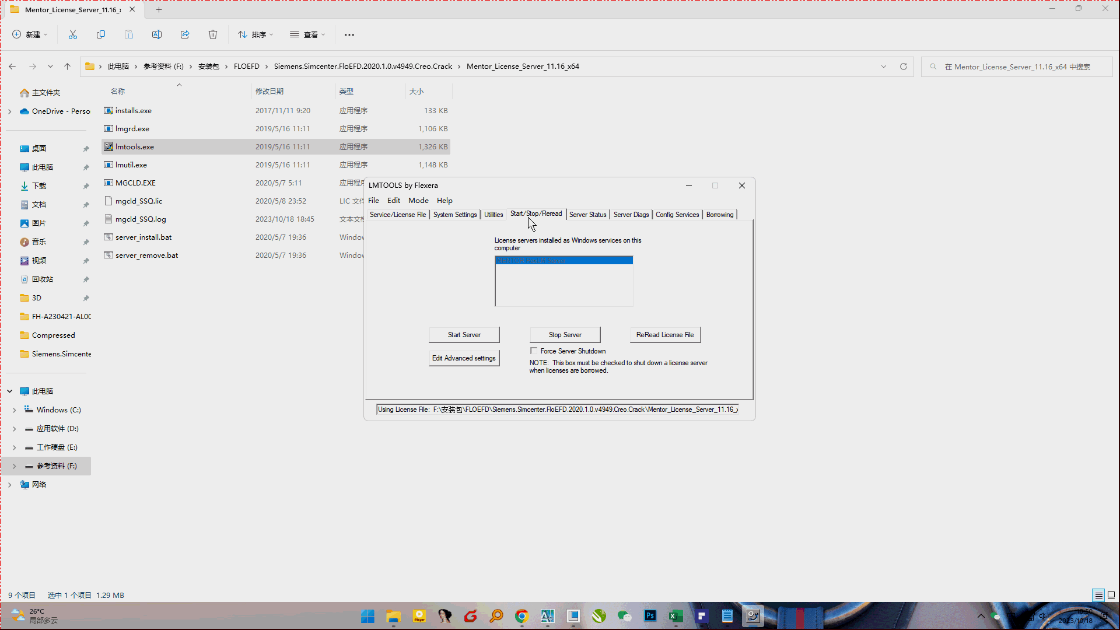The image size is (1120, 630).
Task: Go back using the back arrow
Action: coord(12,66)
